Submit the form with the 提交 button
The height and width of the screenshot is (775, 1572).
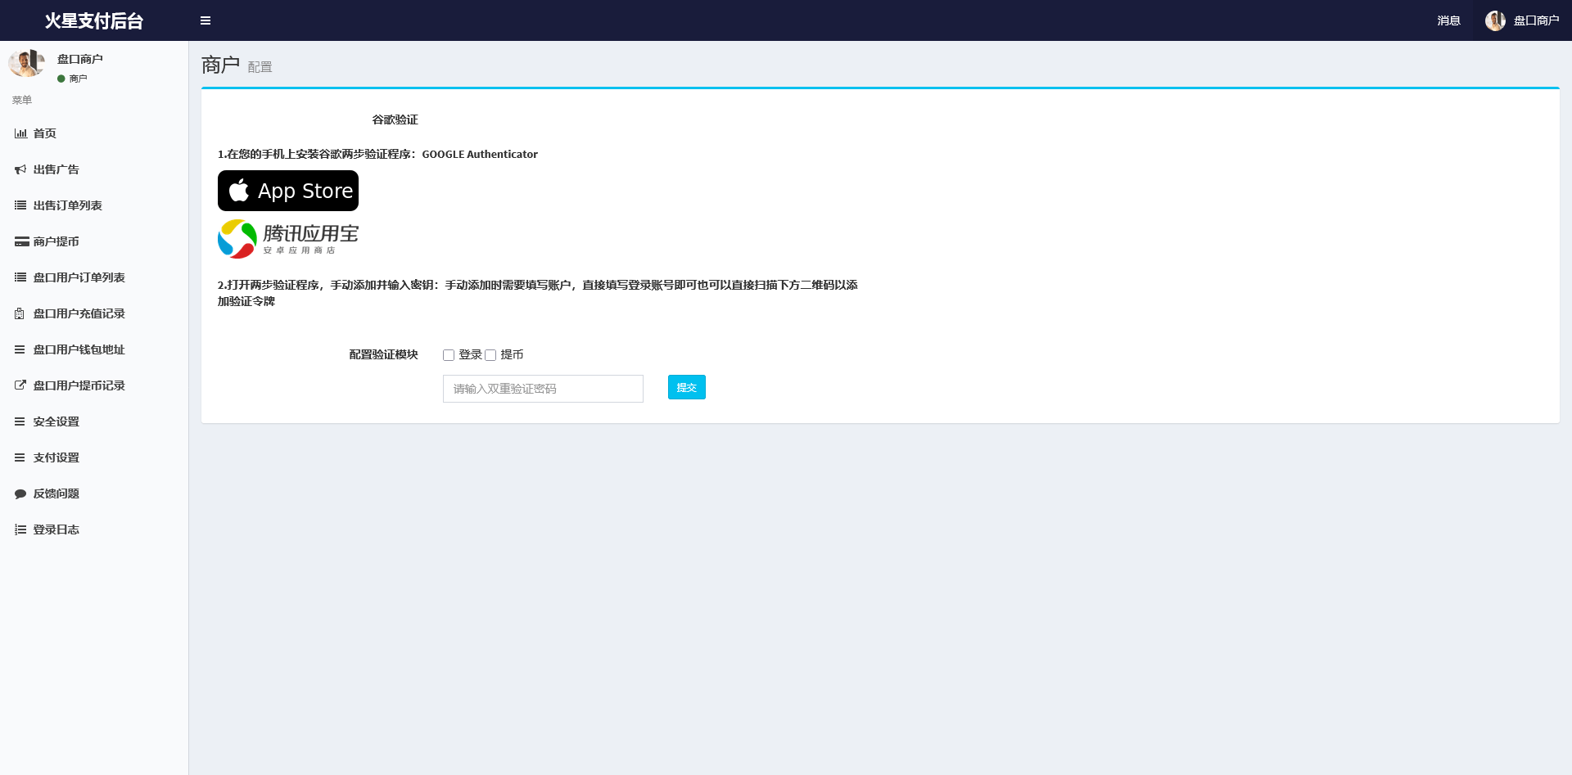[x=686, y=387]
